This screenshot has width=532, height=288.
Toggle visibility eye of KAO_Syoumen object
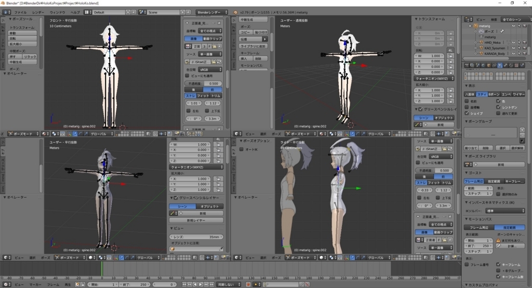coord(514,48)
